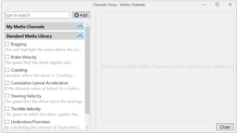Check the Throttle Velocity checkbox
This screenshot has width=237, height=133.
pos(7,109)
